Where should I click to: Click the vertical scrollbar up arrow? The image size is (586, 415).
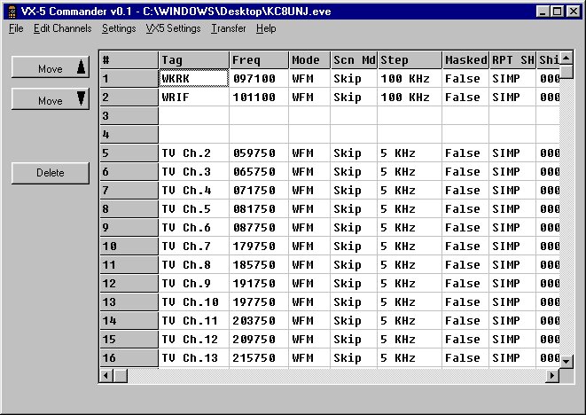point(566,59)
